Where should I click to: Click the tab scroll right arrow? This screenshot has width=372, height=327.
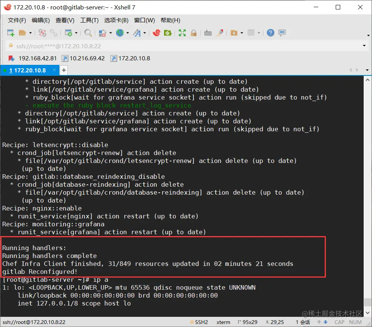(357, 70)
